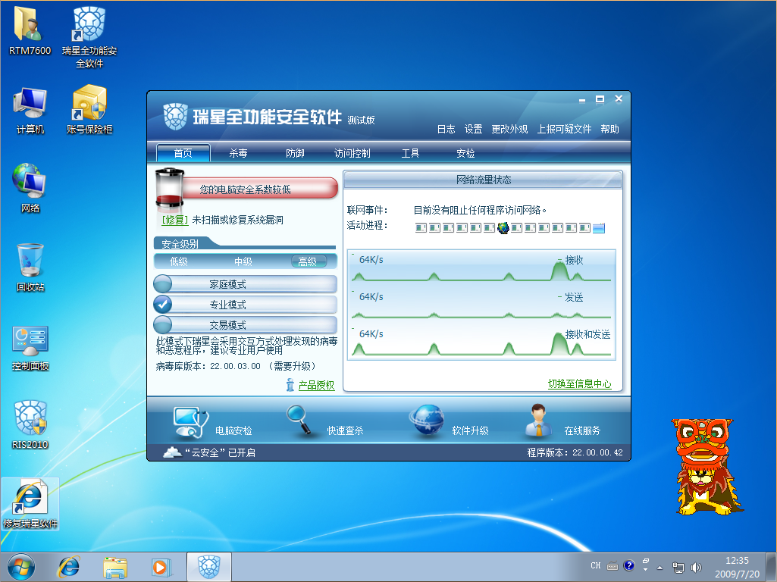777x582 pixels.
Task: Click the help question mark in language bar
Action: [x=629, y=565]
